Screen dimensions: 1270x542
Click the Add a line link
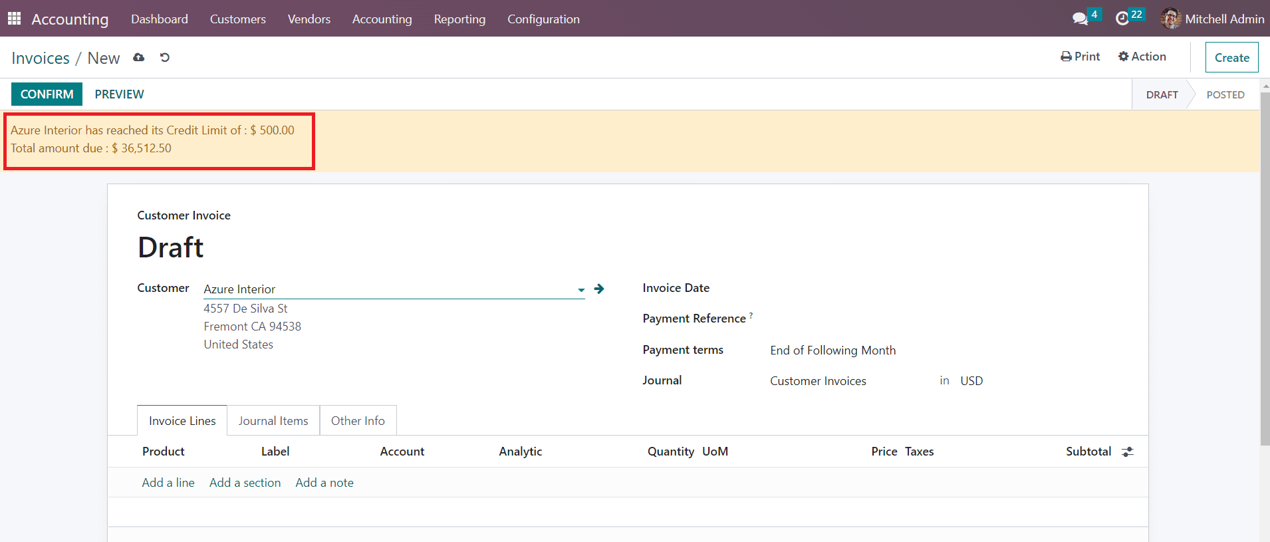[x=168, y=483]
